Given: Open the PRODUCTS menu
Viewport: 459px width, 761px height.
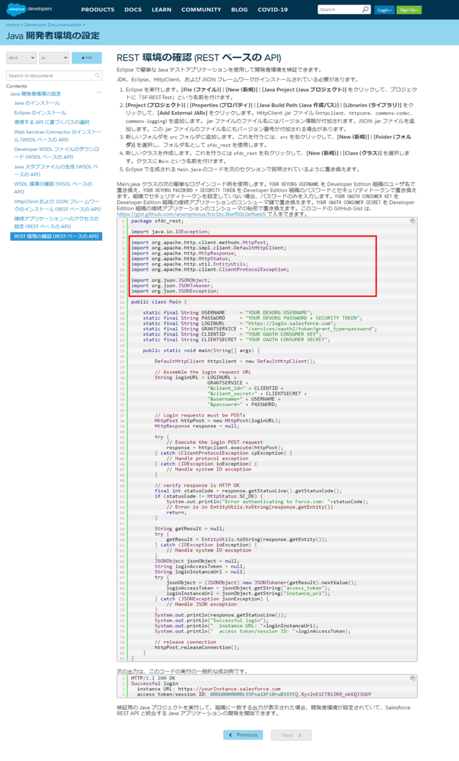Looking at the screenshot, I should pyautogui.click(x=98, y=10).
